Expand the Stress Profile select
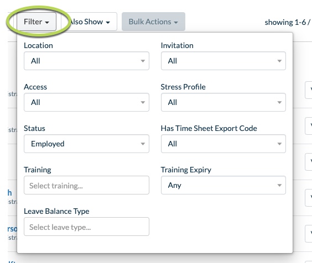 click(223, 102)
